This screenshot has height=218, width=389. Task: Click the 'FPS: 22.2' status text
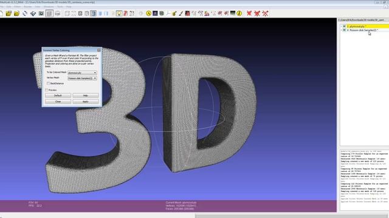(x=35, y=206)
